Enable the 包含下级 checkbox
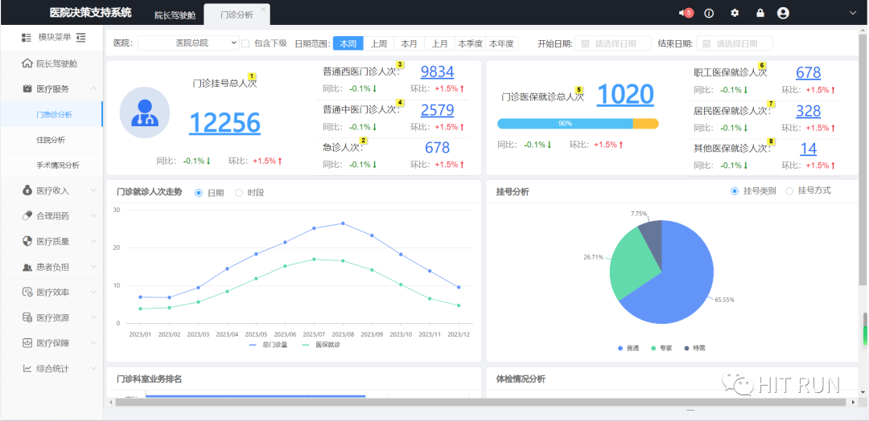The width and height of the screenshot is (869, 421). click(x=245, y=43)
